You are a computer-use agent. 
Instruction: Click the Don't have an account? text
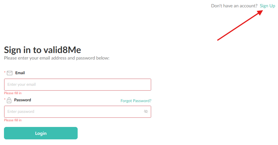click(234, 6)
